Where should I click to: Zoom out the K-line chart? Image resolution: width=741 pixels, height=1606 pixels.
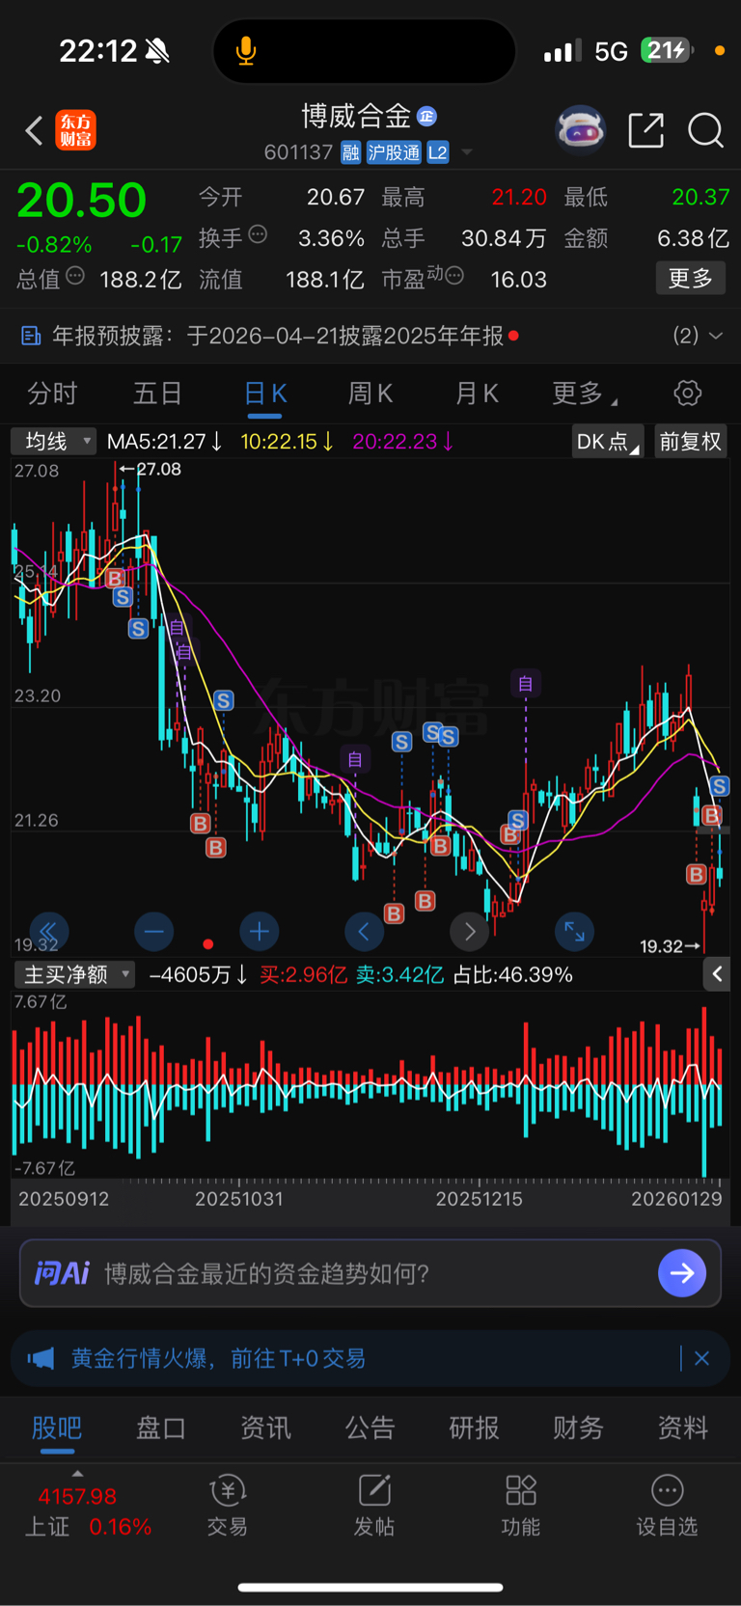pos(153,931)
